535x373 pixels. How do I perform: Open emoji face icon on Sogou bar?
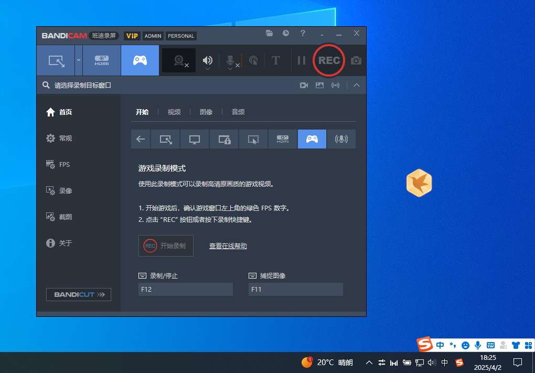pyautogui.click(x=465, y=345)
